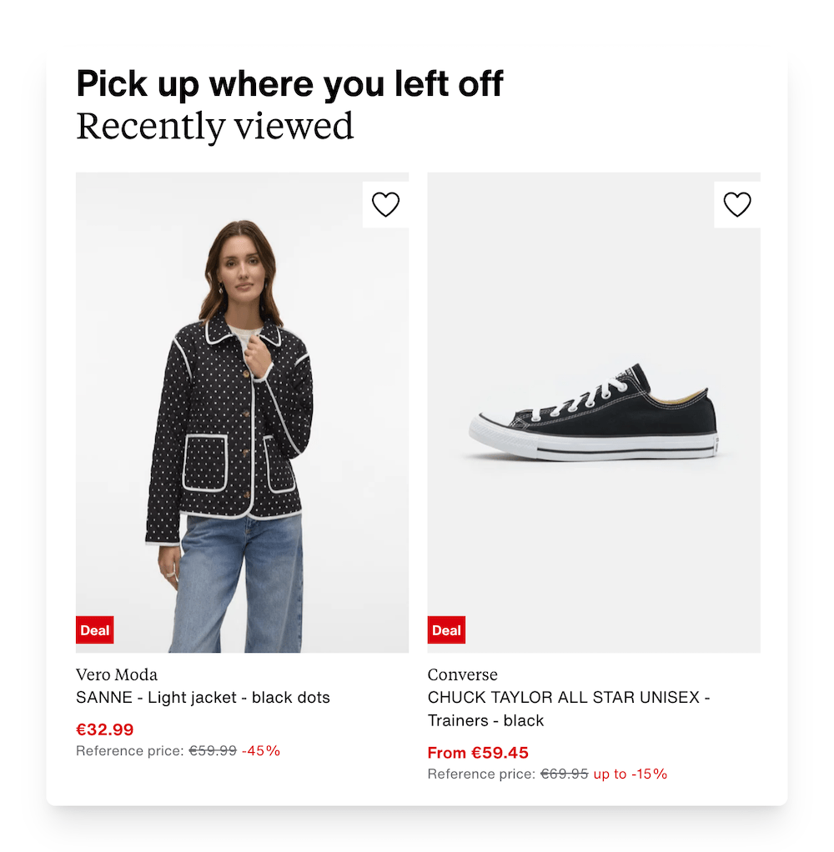Click 'Pick up where you left off' heading

pos(289,84)
